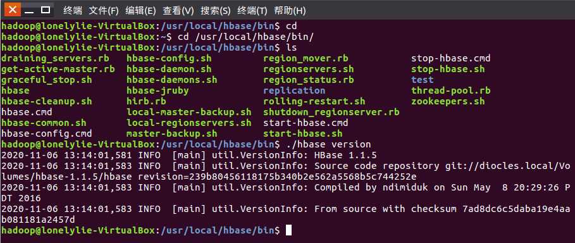Open the 查看(V) menu
This screenshot has width=575, height=243.
tap(178, 11)
